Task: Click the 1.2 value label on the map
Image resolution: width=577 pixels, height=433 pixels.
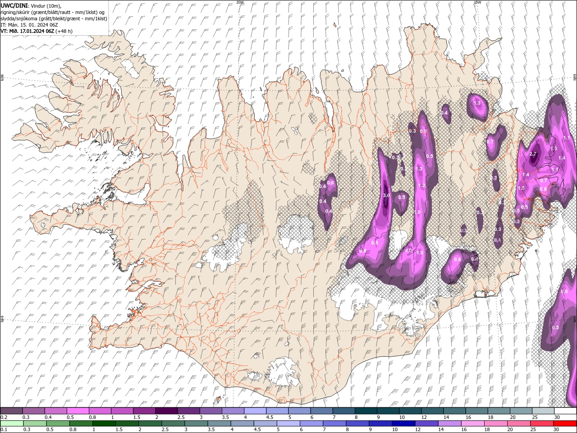Action: tap(422, 186)
